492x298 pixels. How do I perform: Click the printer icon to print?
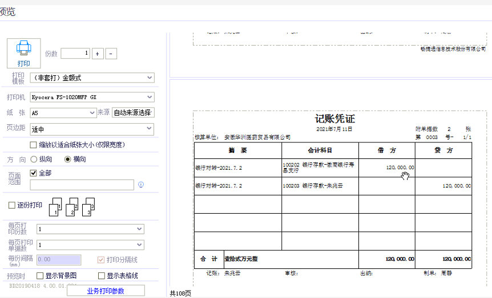click(x=24, y=53)
